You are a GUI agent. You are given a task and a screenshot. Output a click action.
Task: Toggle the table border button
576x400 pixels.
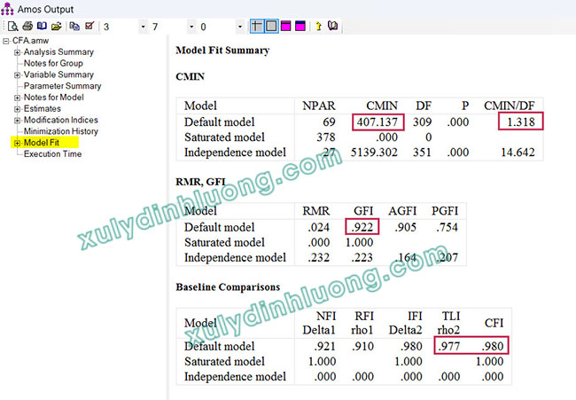(270, 27)
